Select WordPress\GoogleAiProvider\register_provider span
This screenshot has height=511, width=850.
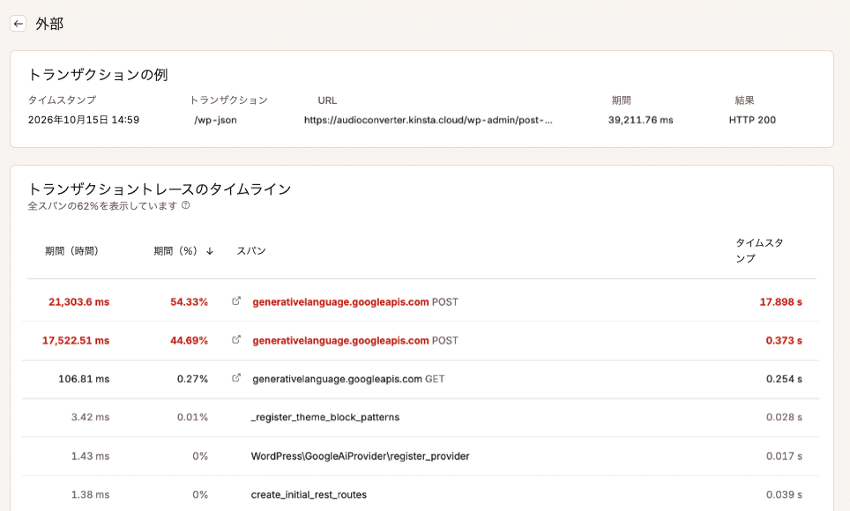coord(360,456)
